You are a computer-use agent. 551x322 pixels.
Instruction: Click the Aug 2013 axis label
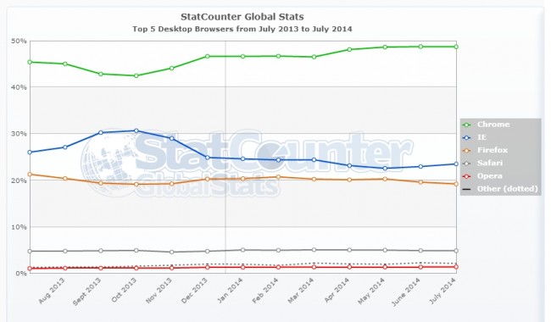(x=52, y=291)
